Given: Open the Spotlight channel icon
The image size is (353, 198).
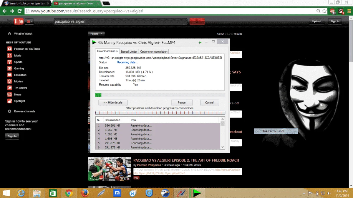Looking at the screenshot, I should click(9, 101).
